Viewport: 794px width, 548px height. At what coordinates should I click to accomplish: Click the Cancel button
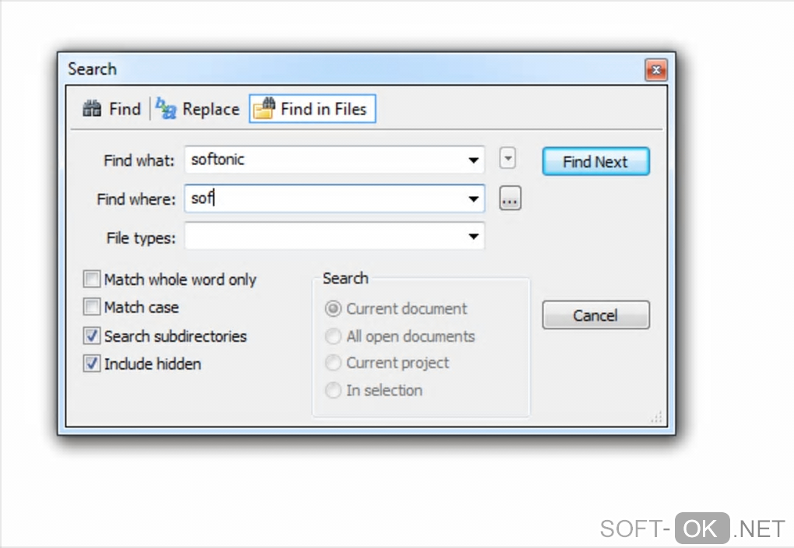[595, 315]
